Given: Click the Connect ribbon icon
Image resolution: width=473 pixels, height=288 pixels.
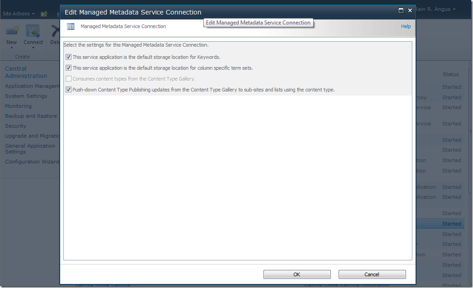Looking at the screenshot, I should pyautogui.click(x=33, y=31).
